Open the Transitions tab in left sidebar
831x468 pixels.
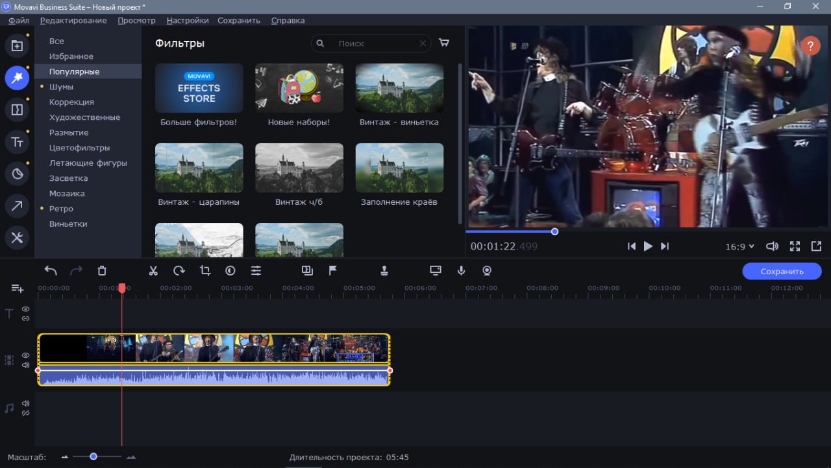coord(17,110)
